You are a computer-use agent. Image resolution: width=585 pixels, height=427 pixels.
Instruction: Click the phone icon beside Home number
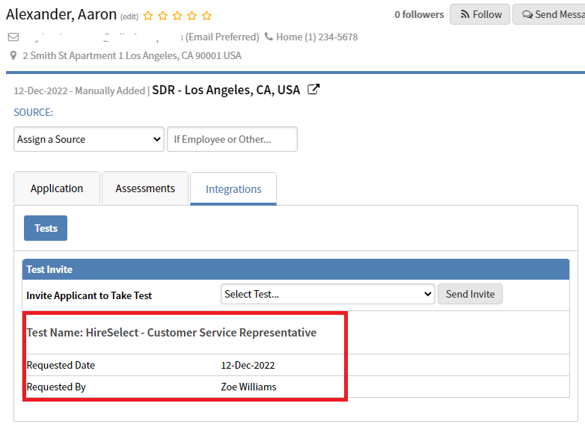(269, 37)
